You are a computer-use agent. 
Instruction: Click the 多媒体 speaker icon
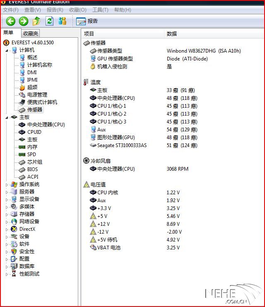point(14,207)
